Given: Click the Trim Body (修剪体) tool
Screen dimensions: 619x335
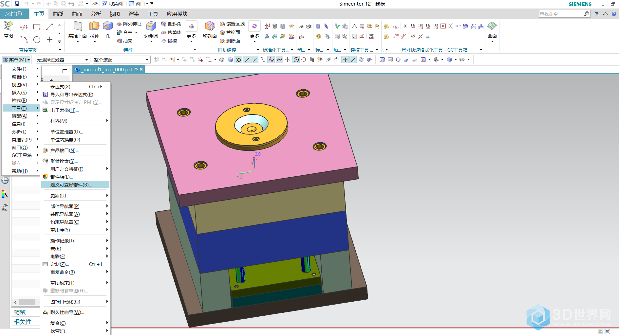Looking at the screenshot, I should (171, 32).
